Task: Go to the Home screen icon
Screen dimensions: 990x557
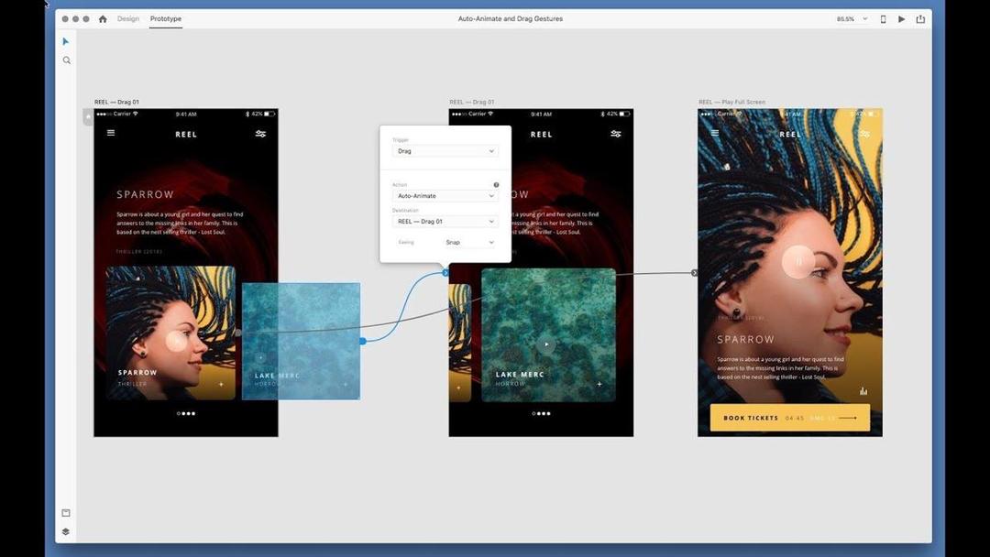Action: [x=103, y=19]
